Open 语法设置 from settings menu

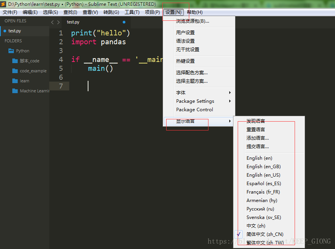tap(199, 41)
